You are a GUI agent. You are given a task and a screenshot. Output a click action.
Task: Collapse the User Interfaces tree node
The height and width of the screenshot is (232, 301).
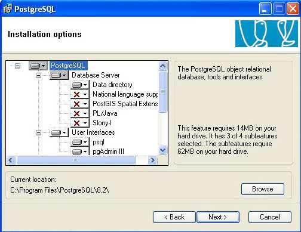[x=39, y=132]
